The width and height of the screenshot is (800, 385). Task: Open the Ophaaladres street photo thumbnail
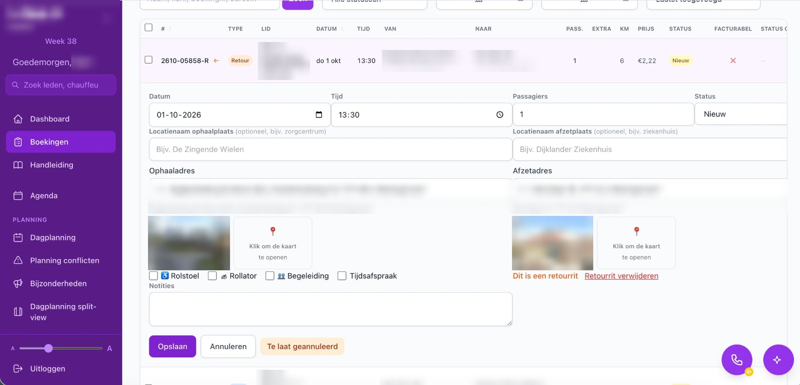(189, 243)
